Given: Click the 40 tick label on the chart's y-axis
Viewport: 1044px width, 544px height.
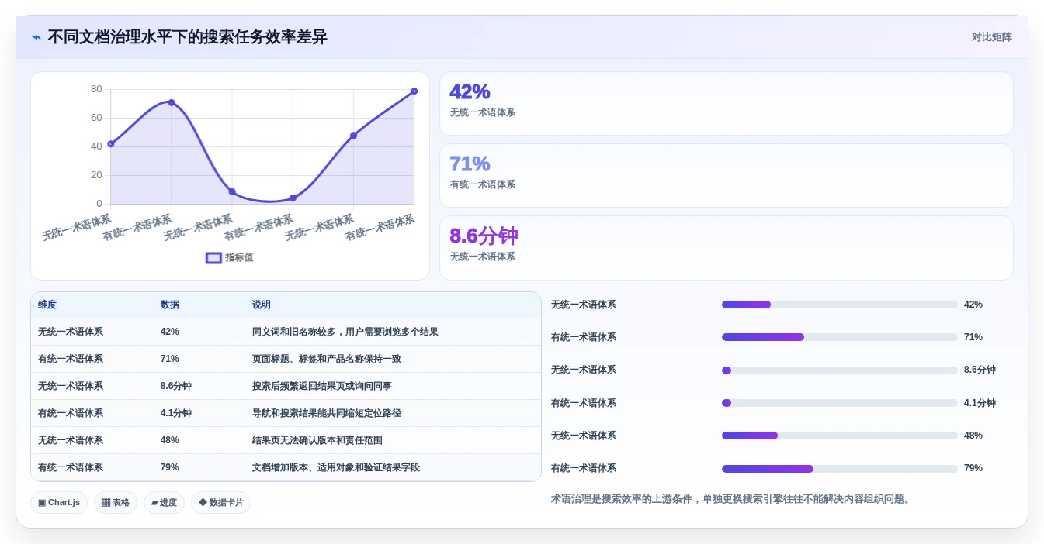Looking at the screenshot, I should (x=96, y=146).
